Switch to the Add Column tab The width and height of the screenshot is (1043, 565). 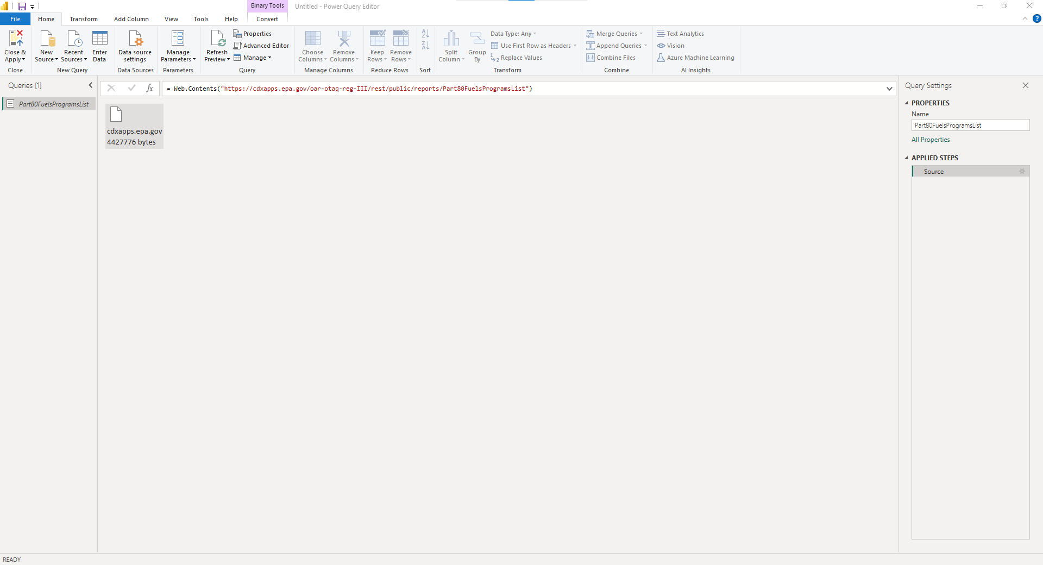[131, 19]
